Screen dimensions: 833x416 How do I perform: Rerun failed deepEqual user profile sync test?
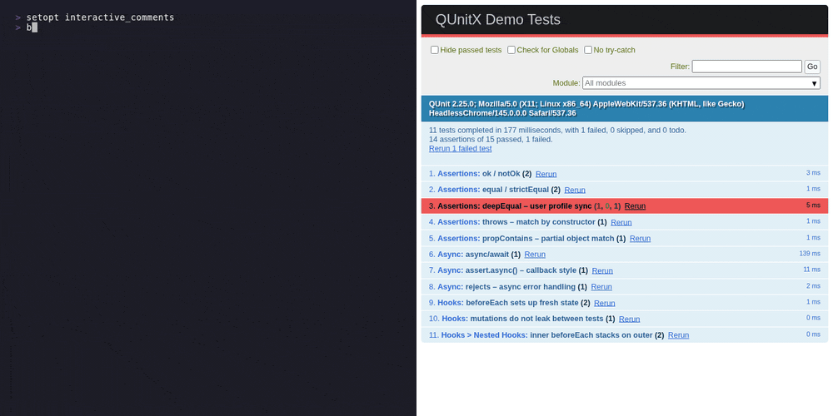tap(635, 206)
